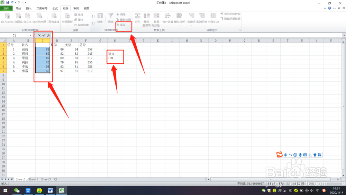346x195 pixels.
Task: Click the 属性 properties button
Action: 79,20
